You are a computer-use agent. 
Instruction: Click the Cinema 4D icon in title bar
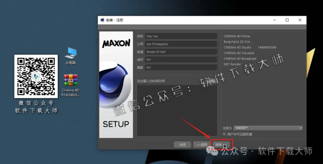coord(103,20)
